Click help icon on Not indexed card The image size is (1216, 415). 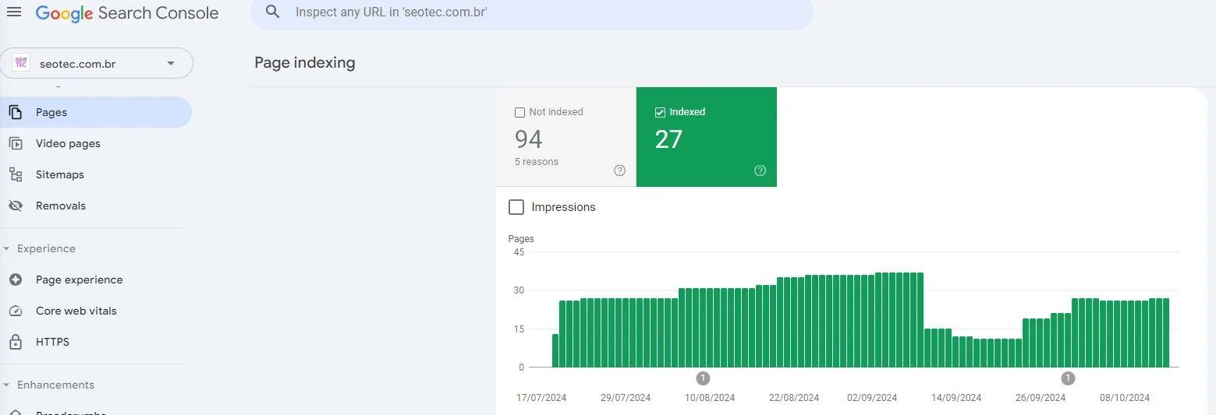pos(620,171)
